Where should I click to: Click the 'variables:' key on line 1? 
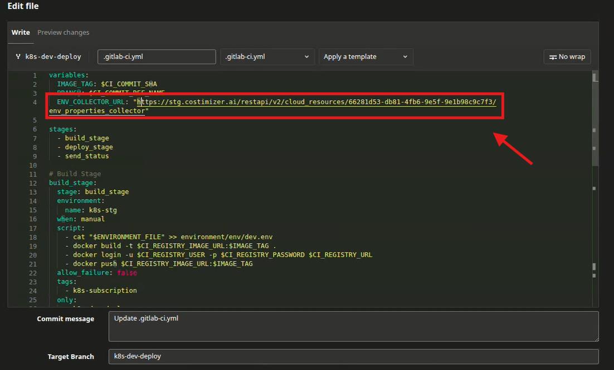click(69, 75)
